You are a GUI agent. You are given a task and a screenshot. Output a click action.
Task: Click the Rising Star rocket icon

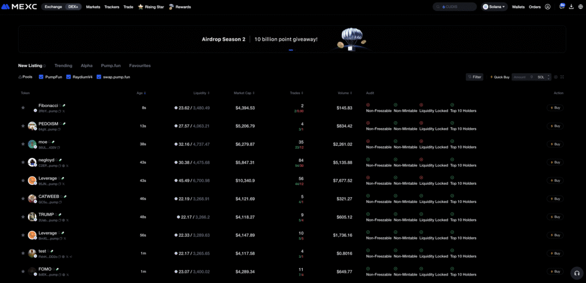pyautogui.click(x=141, y=7)
